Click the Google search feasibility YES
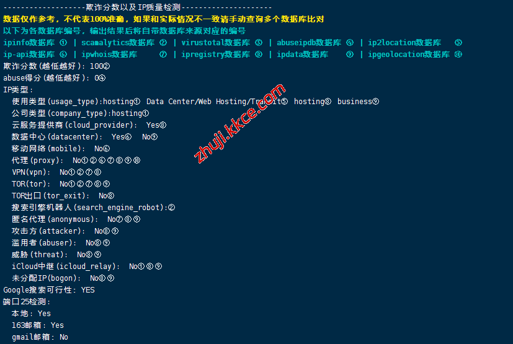This screenshot has height=344, width=513. [88, 290]
